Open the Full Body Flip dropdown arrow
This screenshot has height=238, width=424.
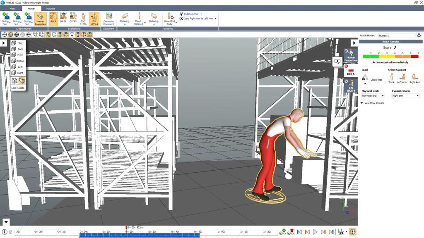[x=201, y=14]
